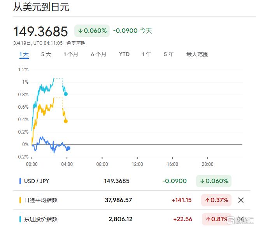Viewport: 256px width, 227px height.
Task: Click the green 0.060% change badge at top
Action: point(92,31)
